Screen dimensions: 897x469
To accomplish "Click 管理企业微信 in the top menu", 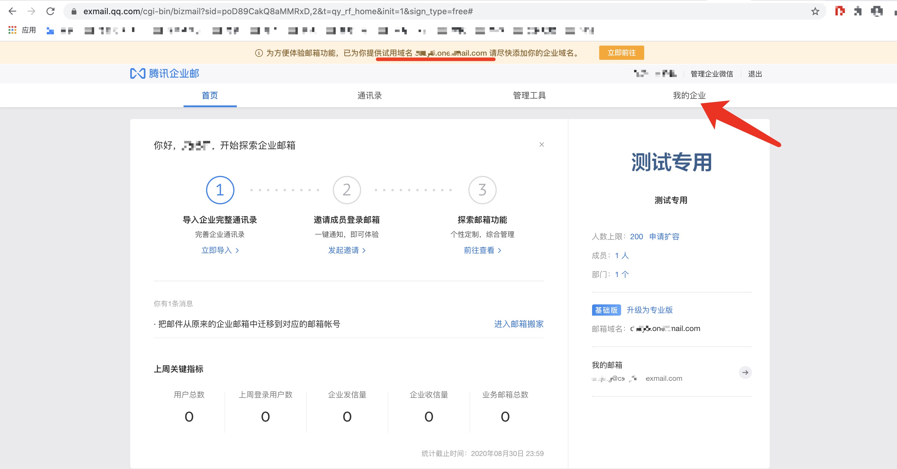I will coord(711,73).
